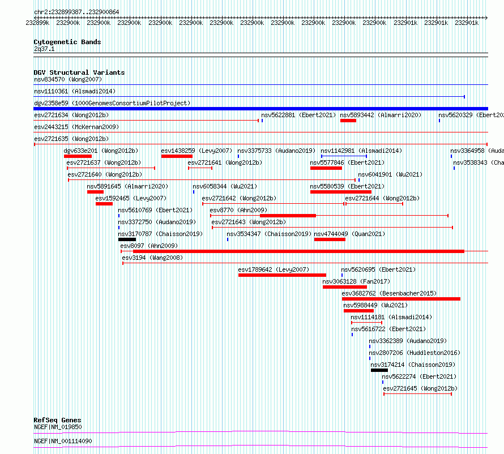The width and height of the screenshot is (504, 454).
Task: Click the nsv1142981 (Alsmadi2014) label
Action: click(361, 151)
